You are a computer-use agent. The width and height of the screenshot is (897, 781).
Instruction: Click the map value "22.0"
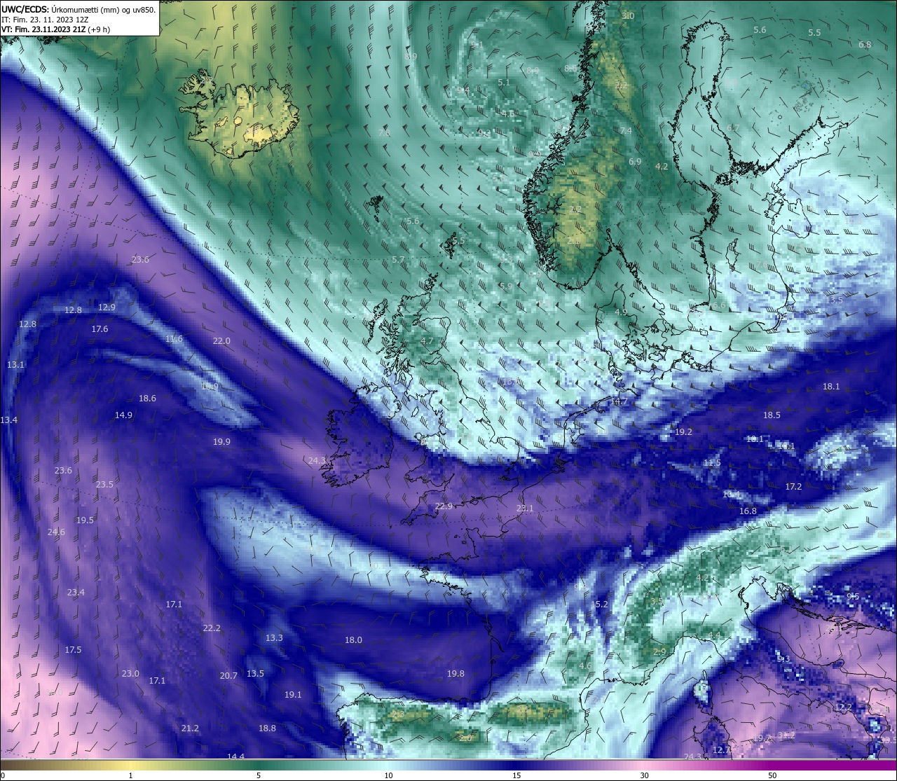(x=221, y=340)
